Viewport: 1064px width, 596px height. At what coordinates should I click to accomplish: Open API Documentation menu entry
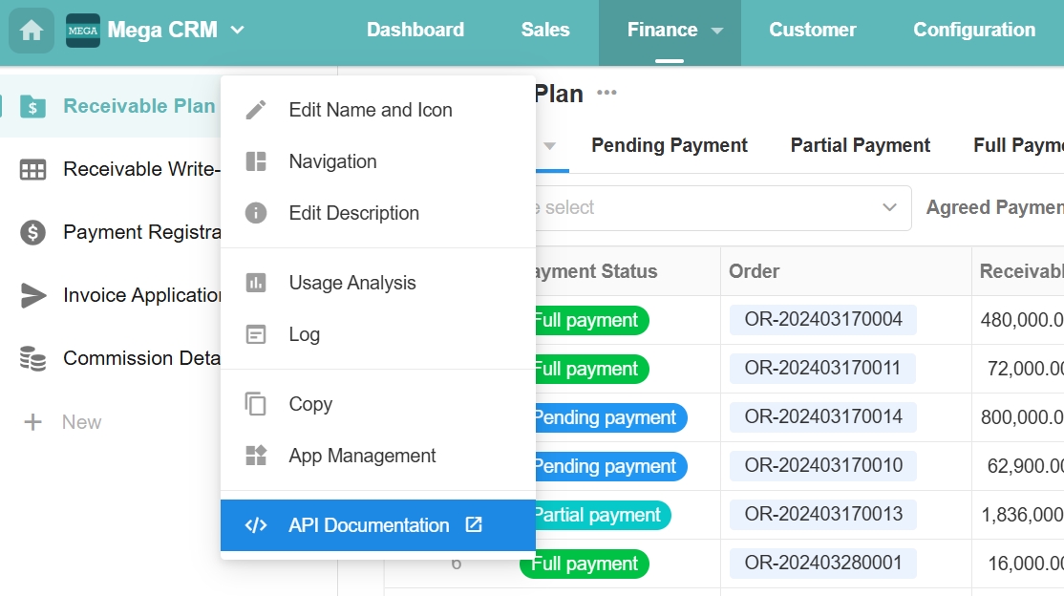pyautogui.click(x=378, y=525)
